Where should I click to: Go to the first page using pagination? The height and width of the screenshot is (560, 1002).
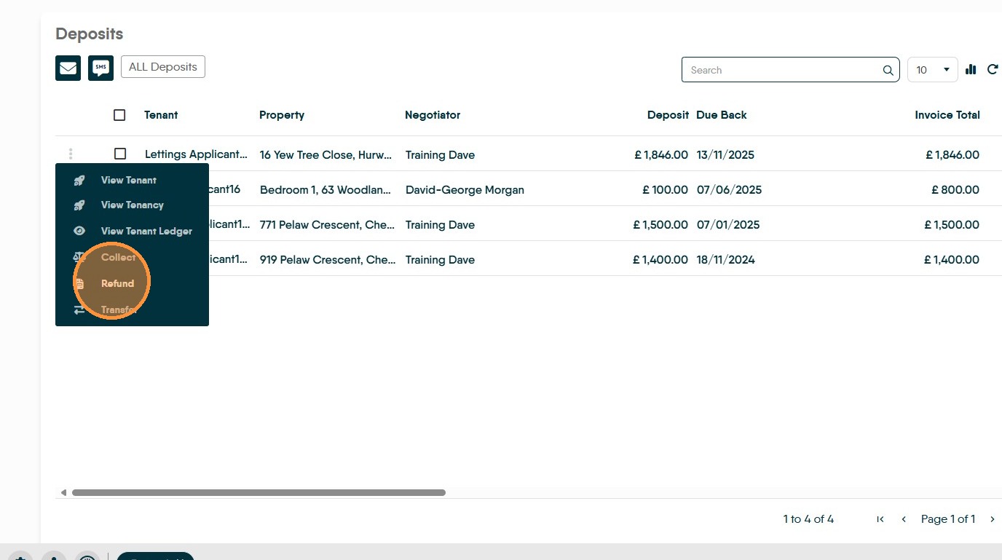point(880,519)
